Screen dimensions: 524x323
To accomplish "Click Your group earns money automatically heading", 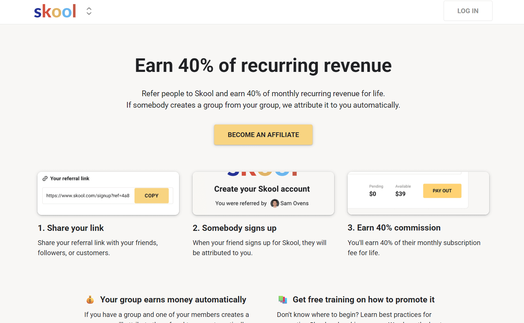I will [x=173, y=300].
